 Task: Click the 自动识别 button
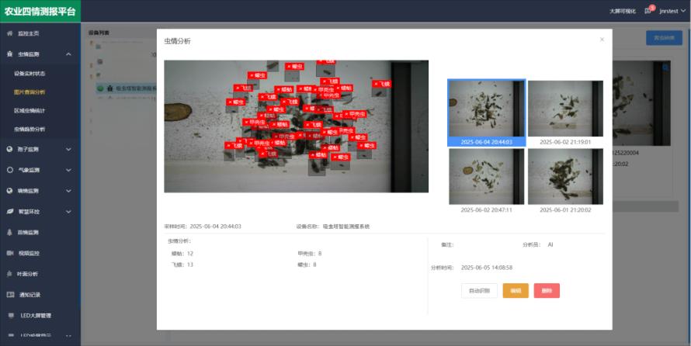tap(479, 291)
